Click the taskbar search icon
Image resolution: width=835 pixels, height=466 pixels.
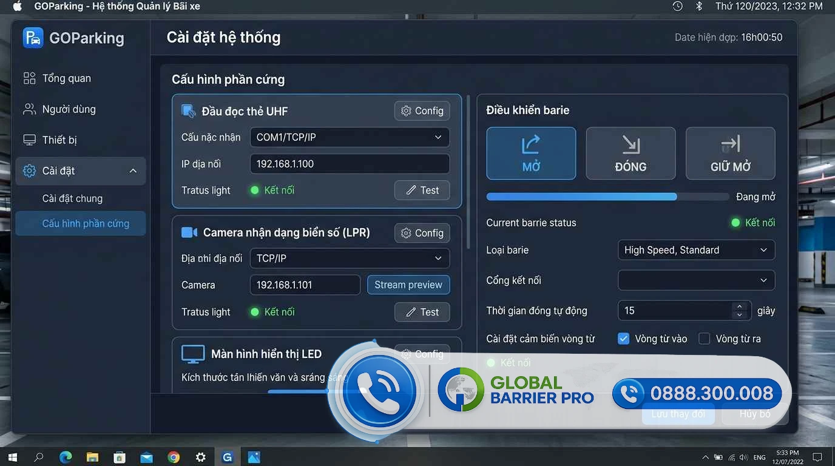39,457
